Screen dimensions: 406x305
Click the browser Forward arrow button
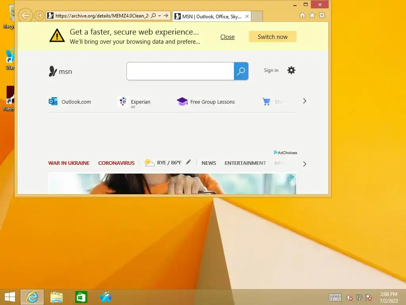tap(39, 15)
